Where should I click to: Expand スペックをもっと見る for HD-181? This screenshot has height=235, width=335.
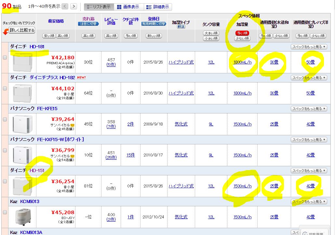(309, 47)
